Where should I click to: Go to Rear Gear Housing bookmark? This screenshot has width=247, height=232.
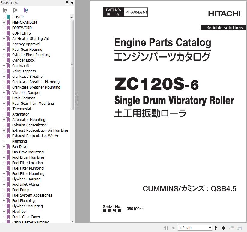[27, 49]
